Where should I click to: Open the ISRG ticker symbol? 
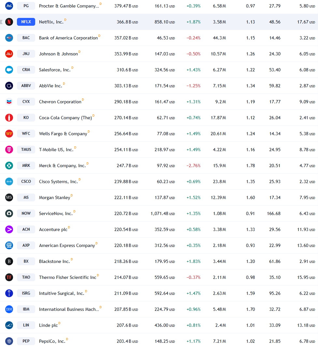26,293
